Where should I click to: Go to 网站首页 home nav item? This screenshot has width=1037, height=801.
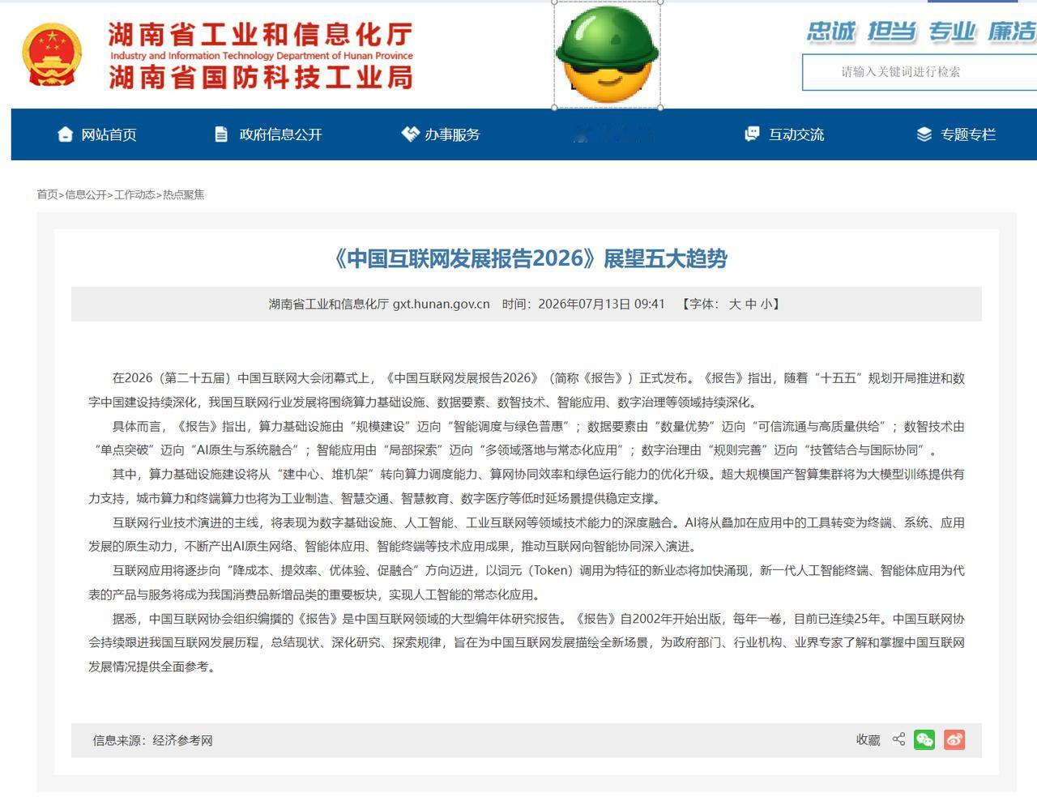tap(96, 134)
